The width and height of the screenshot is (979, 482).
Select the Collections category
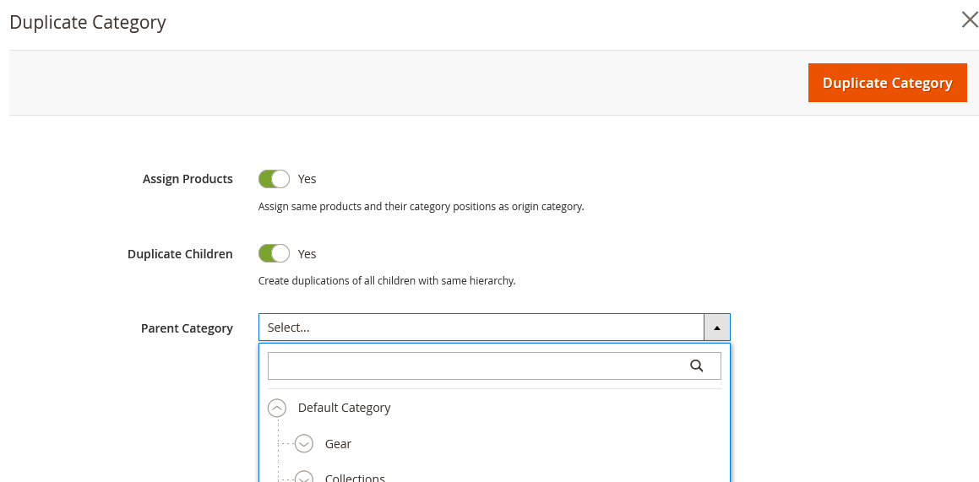pyautogui.click(x=355, y=478)
